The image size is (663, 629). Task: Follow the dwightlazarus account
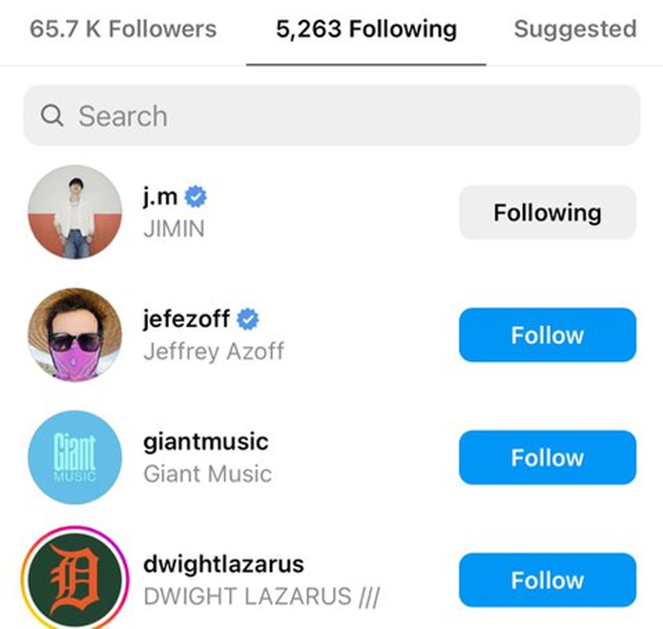click(547, 580)
